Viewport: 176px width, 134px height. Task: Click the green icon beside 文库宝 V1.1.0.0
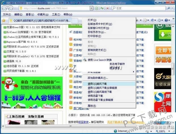pos(5,52)
